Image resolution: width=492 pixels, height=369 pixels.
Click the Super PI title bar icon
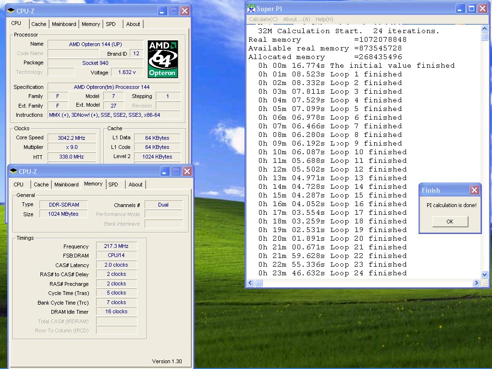coord(251,8)
